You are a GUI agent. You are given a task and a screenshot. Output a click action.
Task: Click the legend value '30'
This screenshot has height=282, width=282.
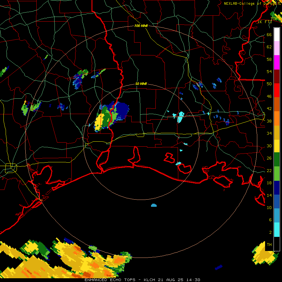(x=269, y=146)
